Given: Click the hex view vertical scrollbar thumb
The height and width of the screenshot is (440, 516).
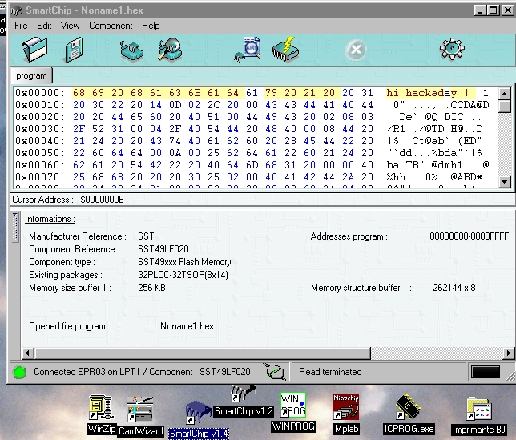Looking at the screenshot, I should [505, 107].
